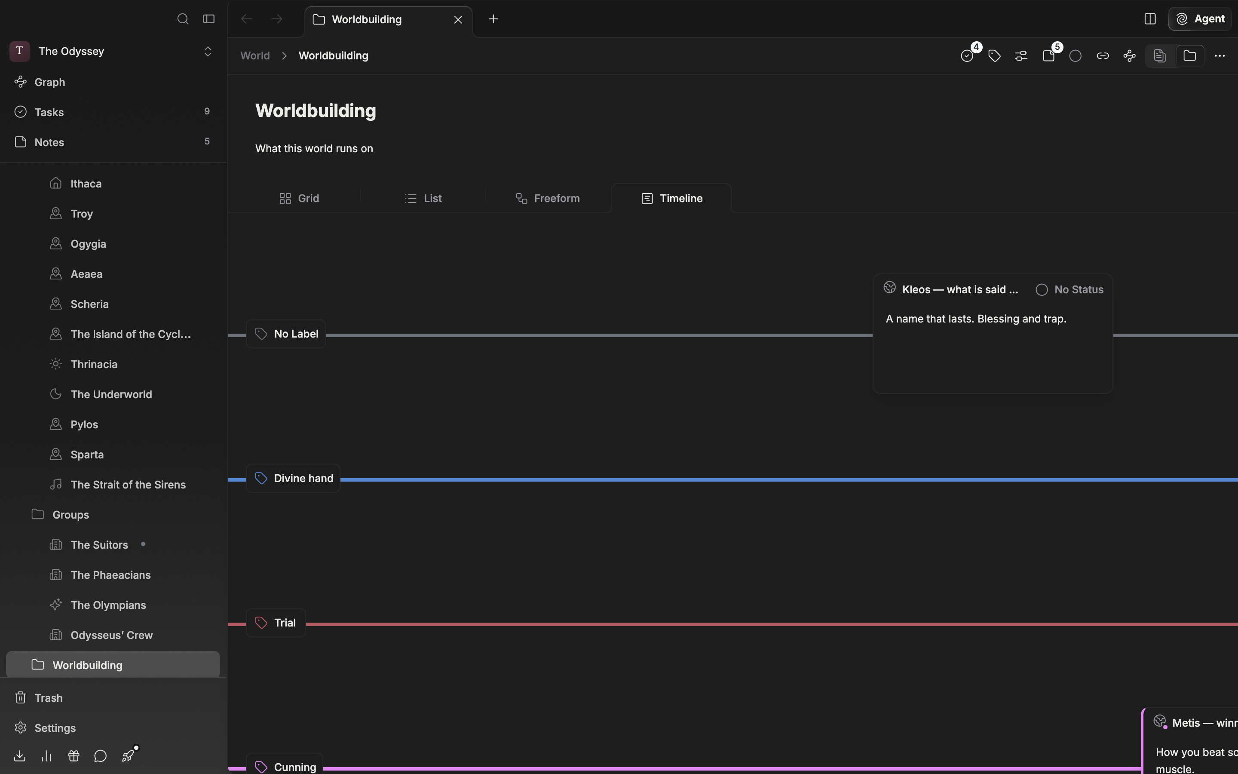Open the notes icon with badge 5
Viewport: 1238px width, 774px height.
click(x=1049, y=56)
